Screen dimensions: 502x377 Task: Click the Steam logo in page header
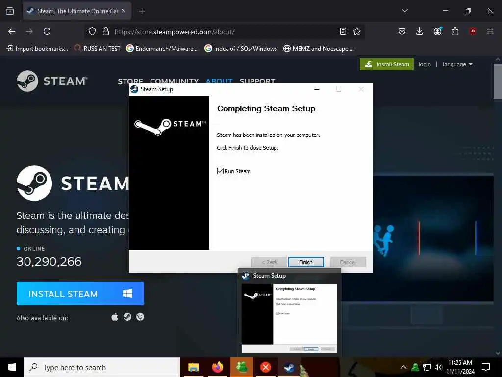[52, 81]
